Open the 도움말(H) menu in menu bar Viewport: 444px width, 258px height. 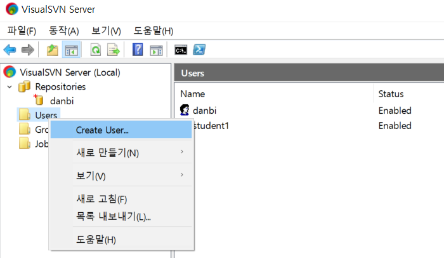pos(153,31)
